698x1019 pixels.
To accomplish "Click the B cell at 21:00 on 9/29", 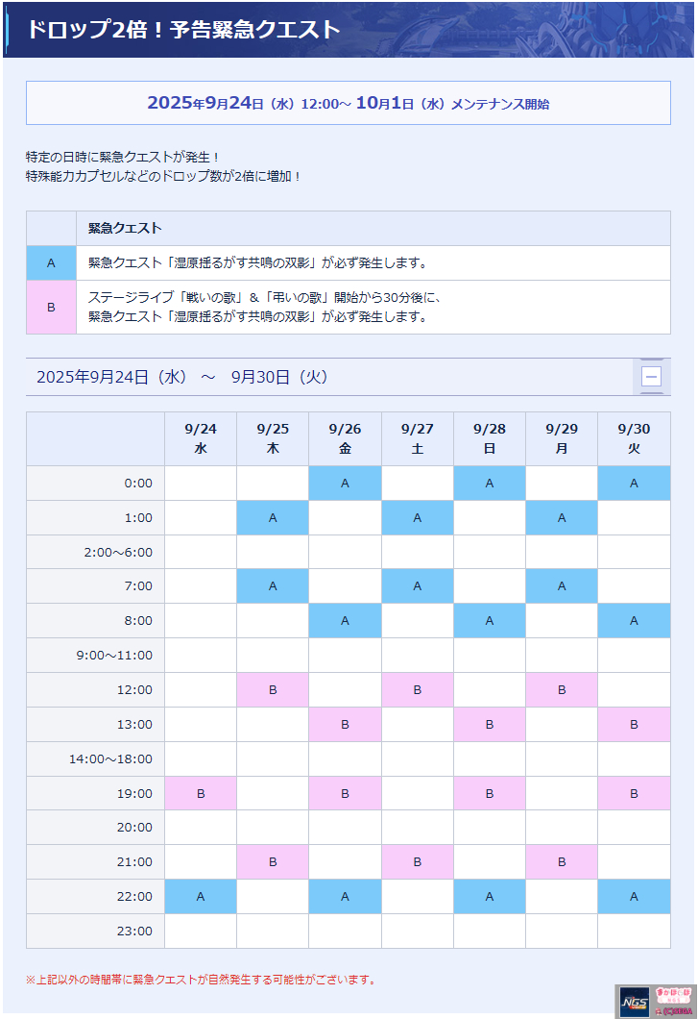I will pos(562,861).
